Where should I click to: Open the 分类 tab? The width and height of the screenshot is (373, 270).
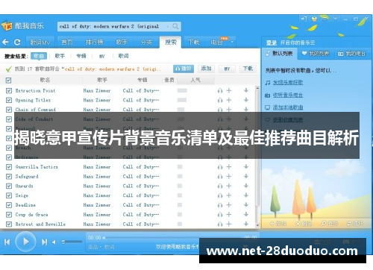pyautogui.click(x=146, y=43)
